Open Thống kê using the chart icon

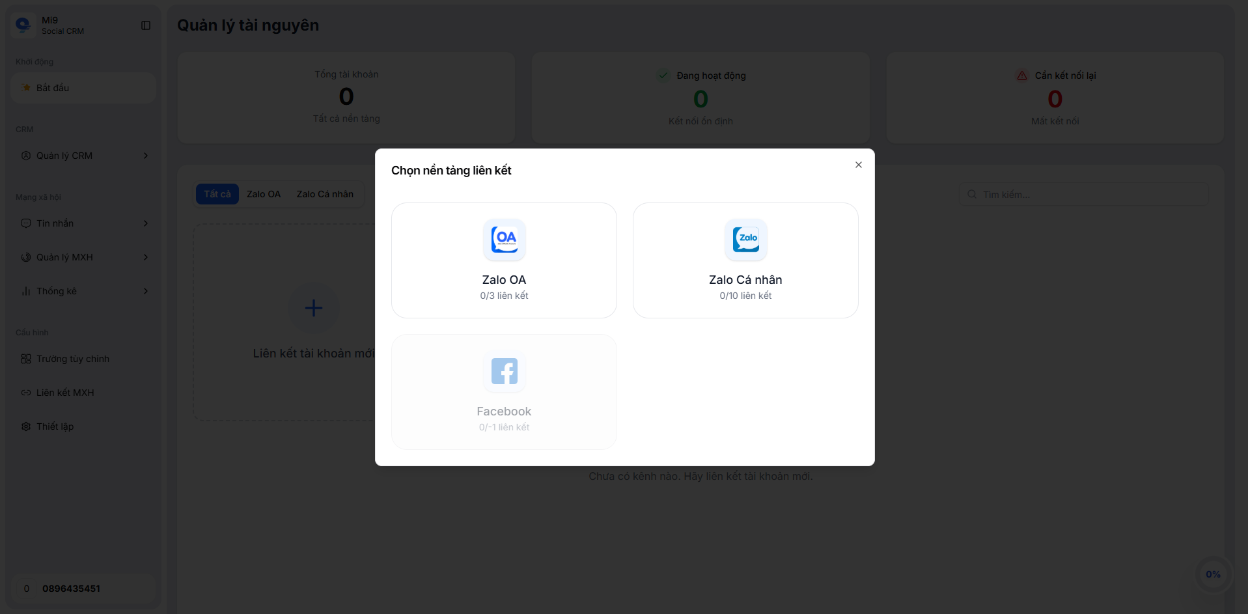point(26,291)
